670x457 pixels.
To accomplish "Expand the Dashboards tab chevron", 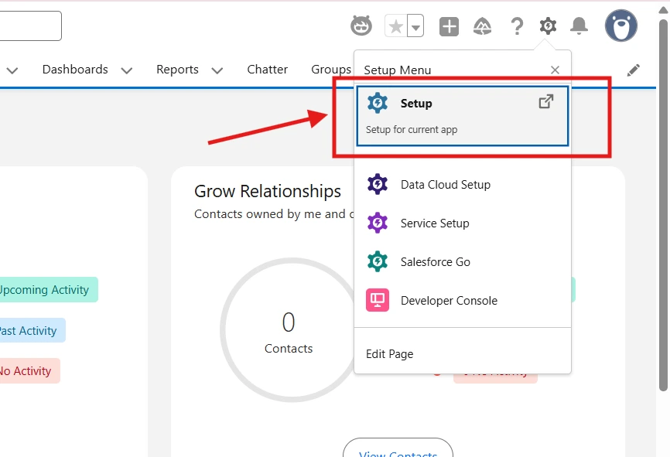I will [127, 70].
